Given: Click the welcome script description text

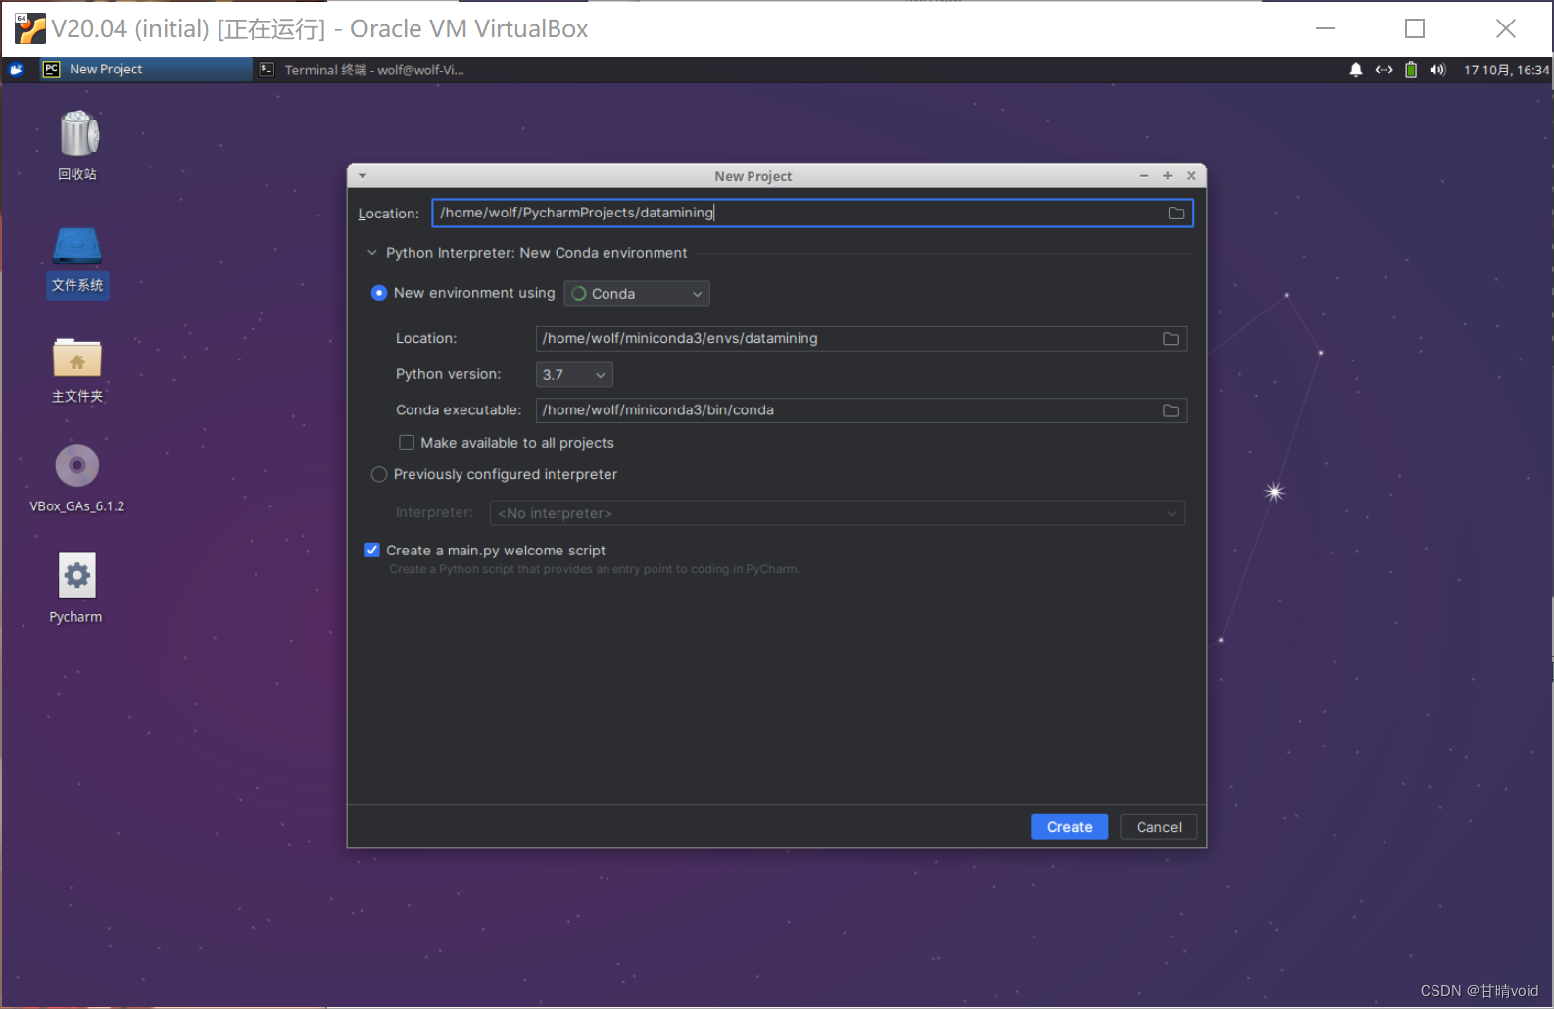Looking at the screenshot, I should [x=595, y=569].
